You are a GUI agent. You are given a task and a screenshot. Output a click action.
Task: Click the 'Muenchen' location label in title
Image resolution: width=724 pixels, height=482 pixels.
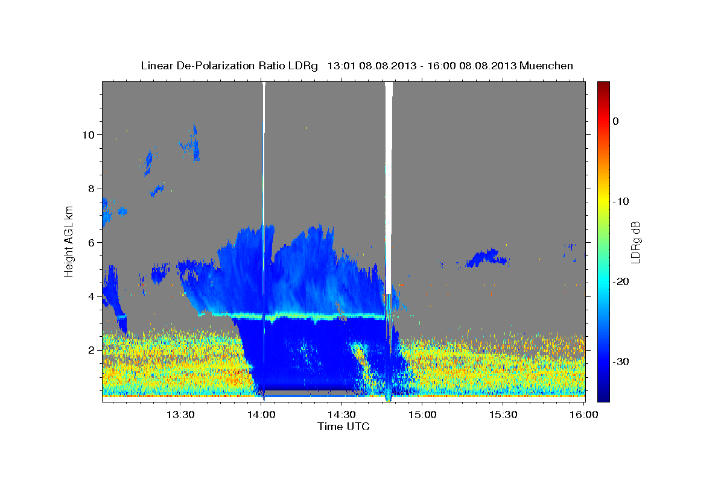coord(547,66)
